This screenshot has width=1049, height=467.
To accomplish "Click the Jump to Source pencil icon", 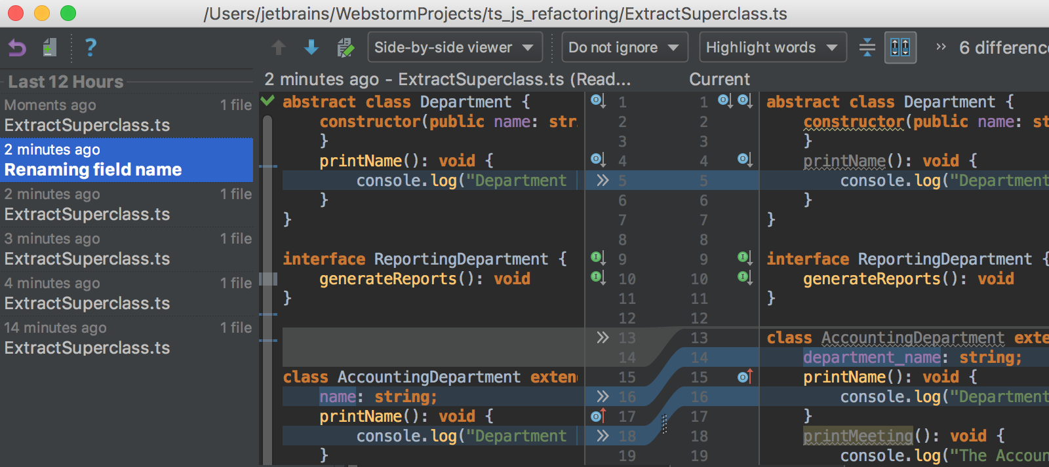I will coord(345,48).
